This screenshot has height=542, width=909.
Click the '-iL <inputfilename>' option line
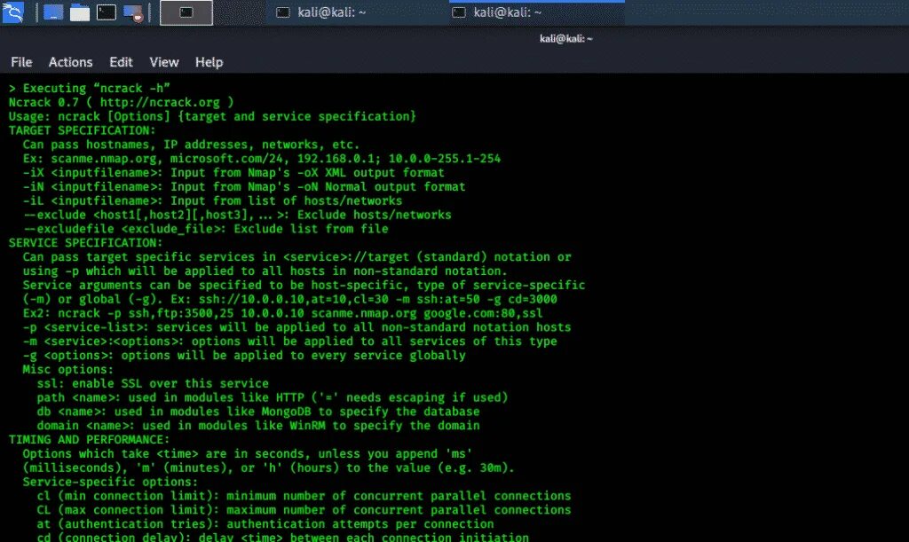click(x=212, y=200)
